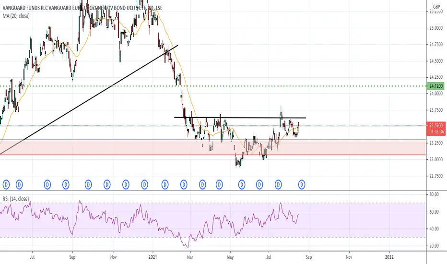Click the May label on time axis
This screenshot has width=447, height=264.
tap(230, 257)
